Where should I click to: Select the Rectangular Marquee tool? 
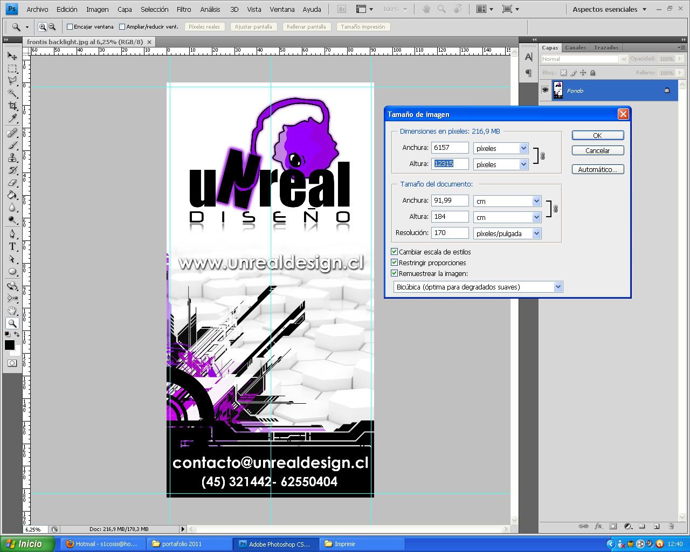12,68
